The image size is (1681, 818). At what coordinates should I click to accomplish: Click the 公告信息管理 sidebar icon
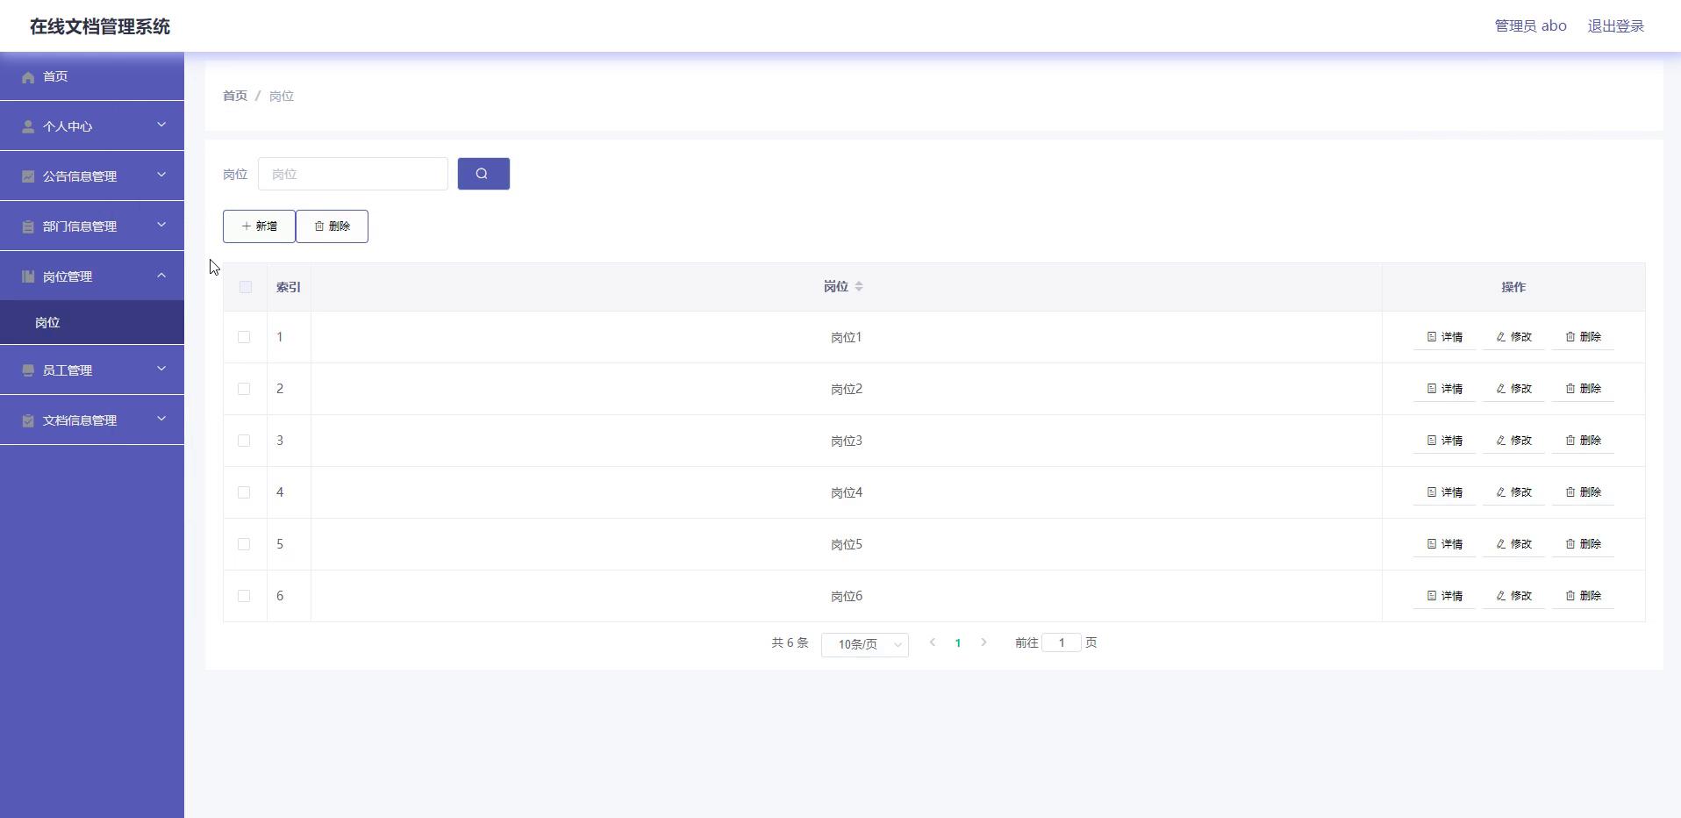tap(28, 177)
